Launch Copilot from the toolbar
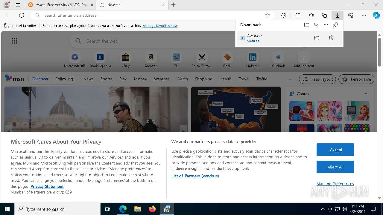Image resolution: width=383 pixels, height=215 pixels. tap(376, 15)
